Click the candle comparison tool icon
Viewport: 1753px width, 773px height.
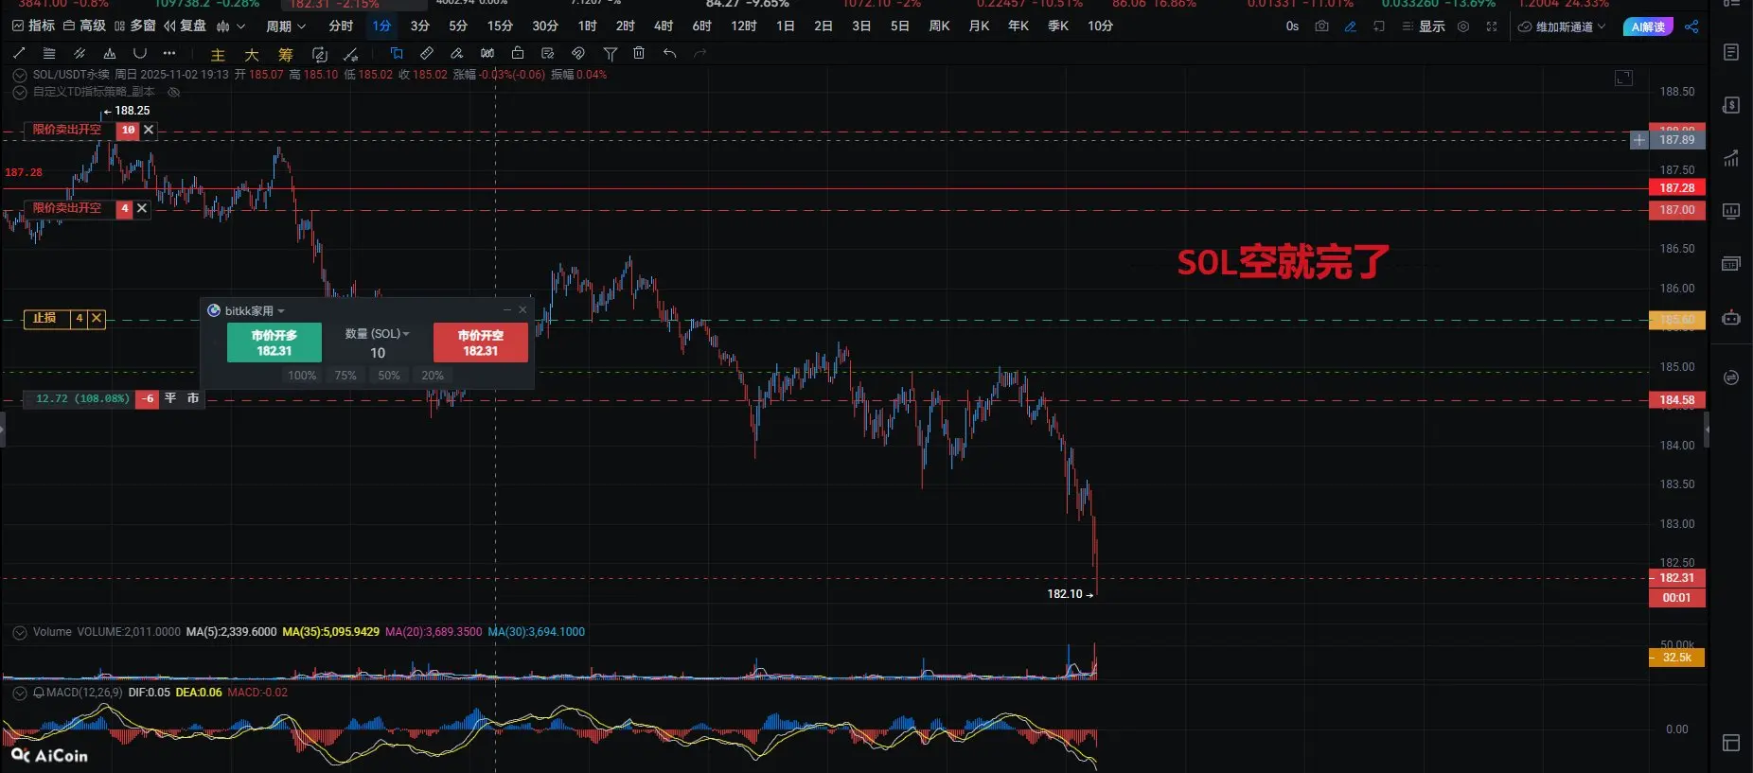click(487, 53)
